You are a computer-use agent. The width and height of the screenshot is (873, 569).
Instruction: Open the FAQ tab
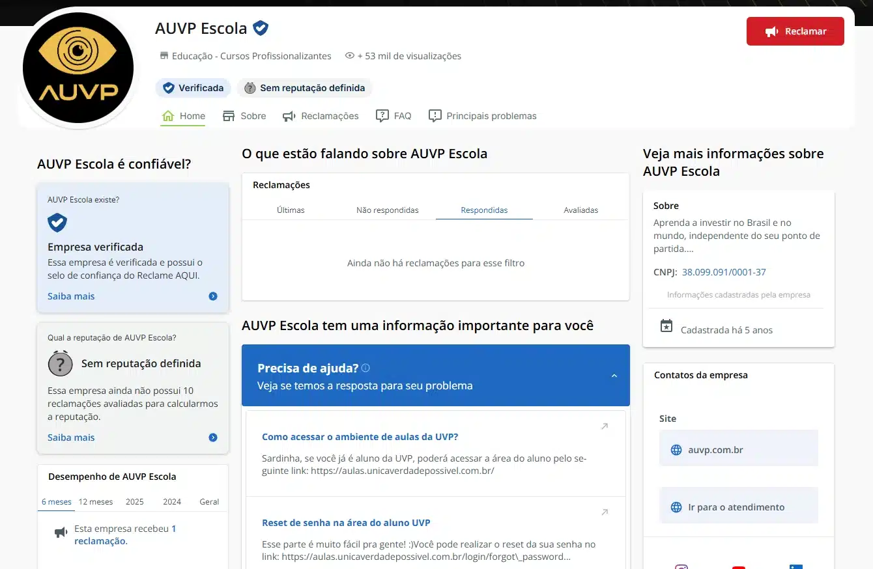point(394,116)
